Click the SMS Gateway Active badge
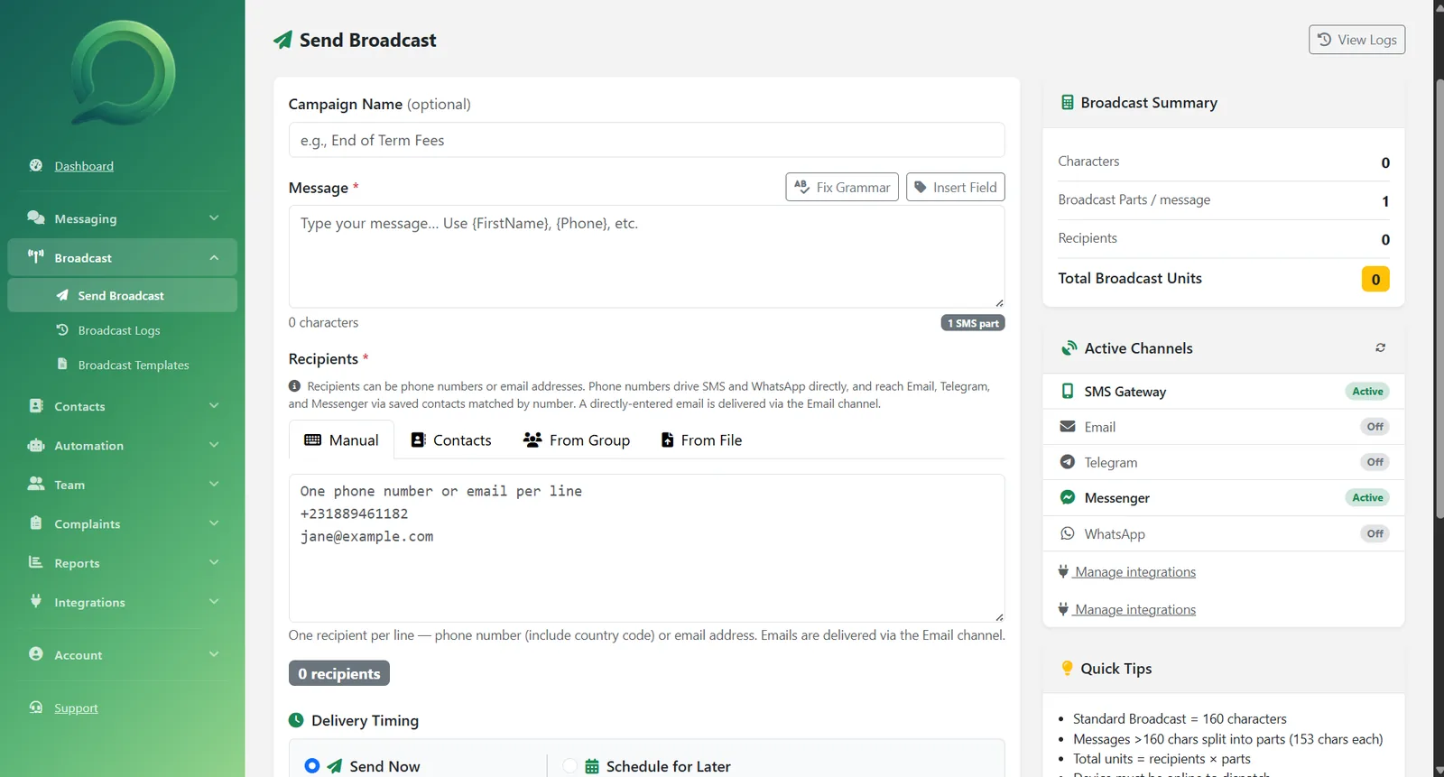The height and width of the screenshot is (777, 1444). tap(1367, 391)
